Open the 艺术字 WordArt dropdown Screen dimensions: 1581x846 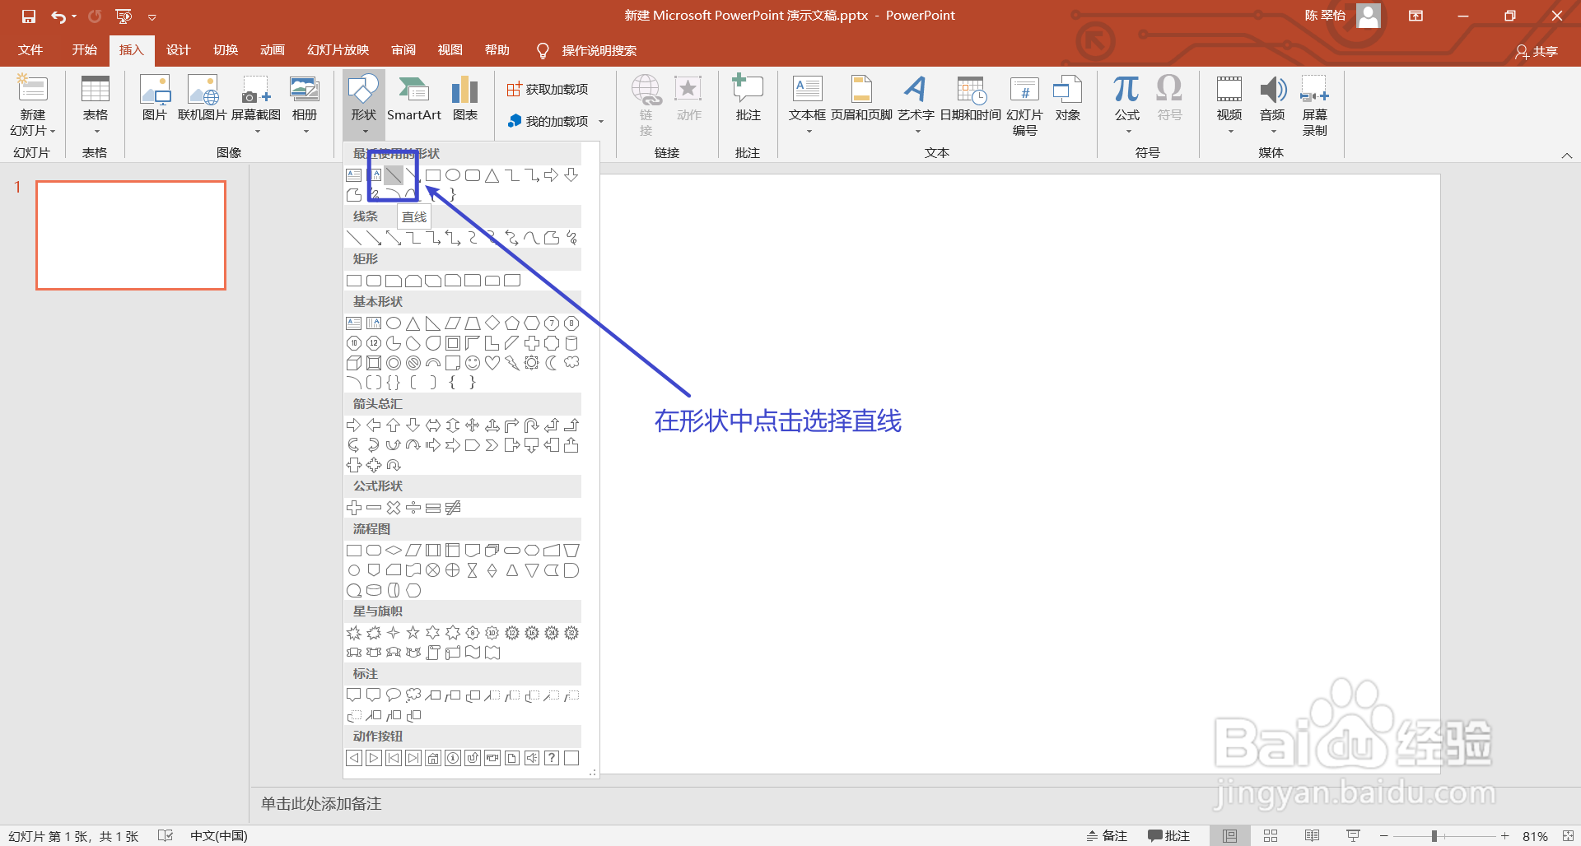916,132
